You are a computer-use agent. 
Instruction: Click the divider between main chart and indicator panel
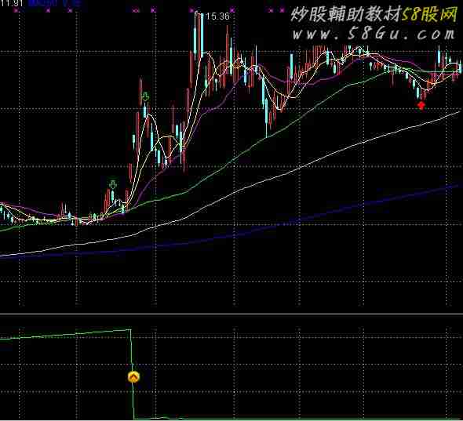(231, 314)
